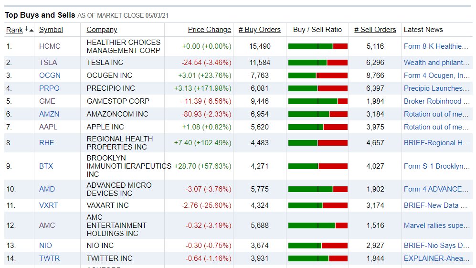This screenshot has height=268, width=476.
Task: Click AMD buy/sell ratio bar
Action: [x=318, y=189]
